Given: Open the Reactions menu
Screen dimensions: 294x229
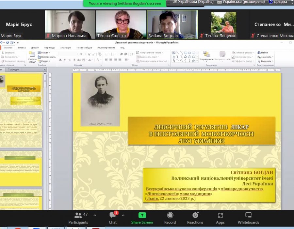Looking at the screenshot, I should click(195, 218).
